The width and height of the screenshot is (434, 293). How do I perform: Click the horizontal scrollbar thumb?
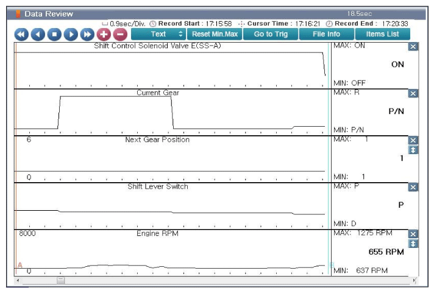click(x=61, y=281)
